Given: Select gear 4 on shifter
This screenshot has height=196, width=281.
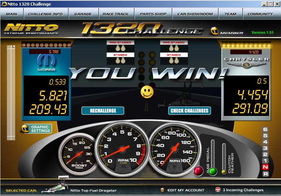Looking at the screenshot, I should pyautogui.click(x=265, y=142).
